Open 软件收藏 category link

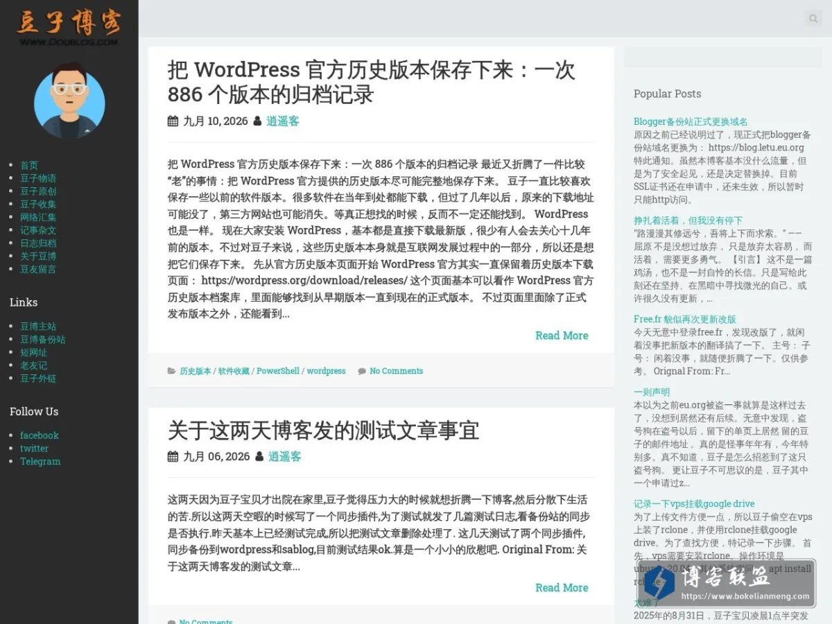pyautogui.click(x=234, y=371)
